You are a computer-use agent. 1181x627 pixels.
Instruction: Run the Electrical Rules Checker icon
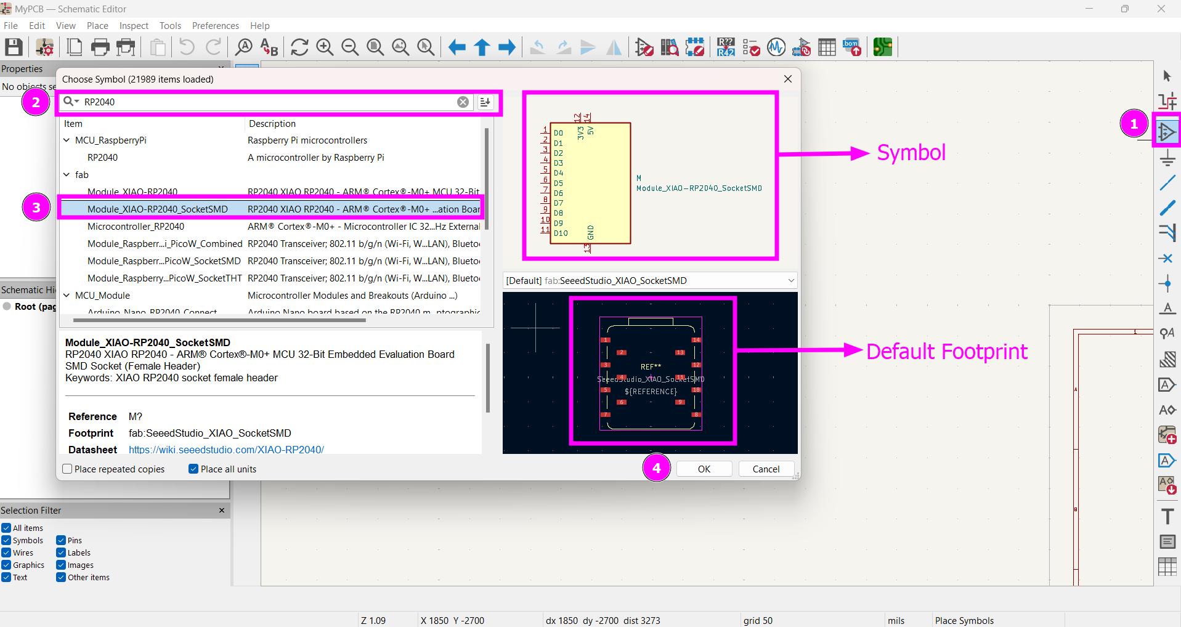click(751, 47)
